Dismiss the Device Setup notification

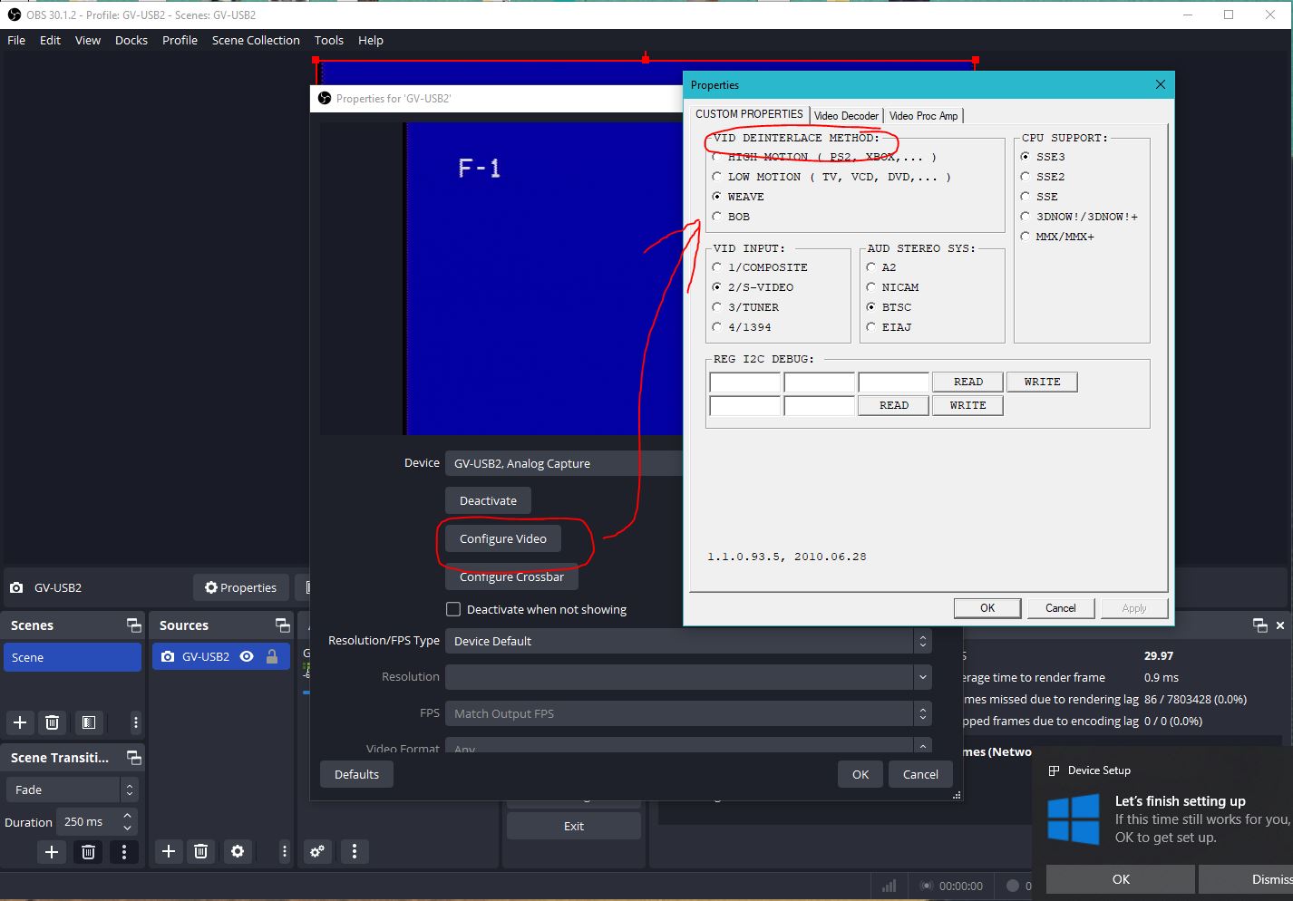point(1246,879)
